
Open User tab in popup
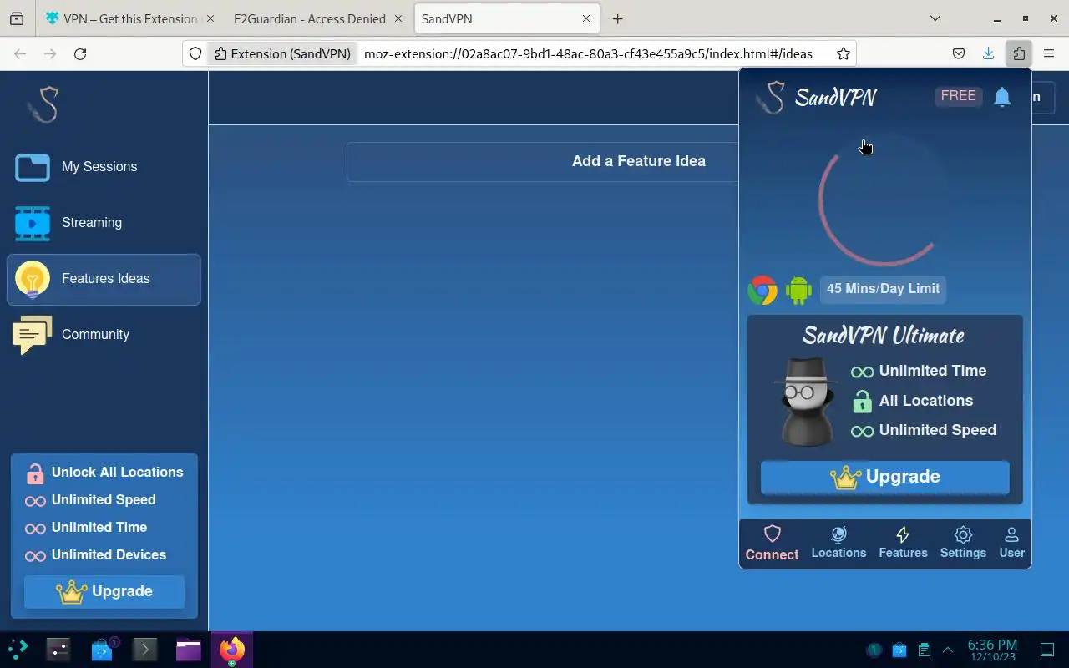coord(1011,543)
